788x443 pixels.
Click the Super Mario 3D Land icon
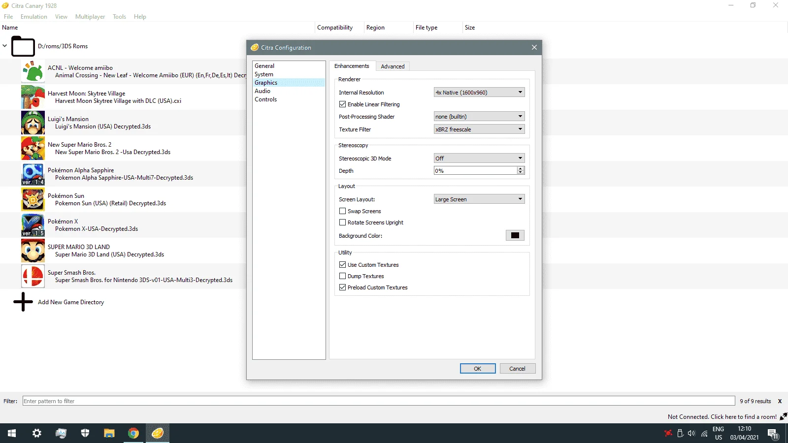coord(33,251)
